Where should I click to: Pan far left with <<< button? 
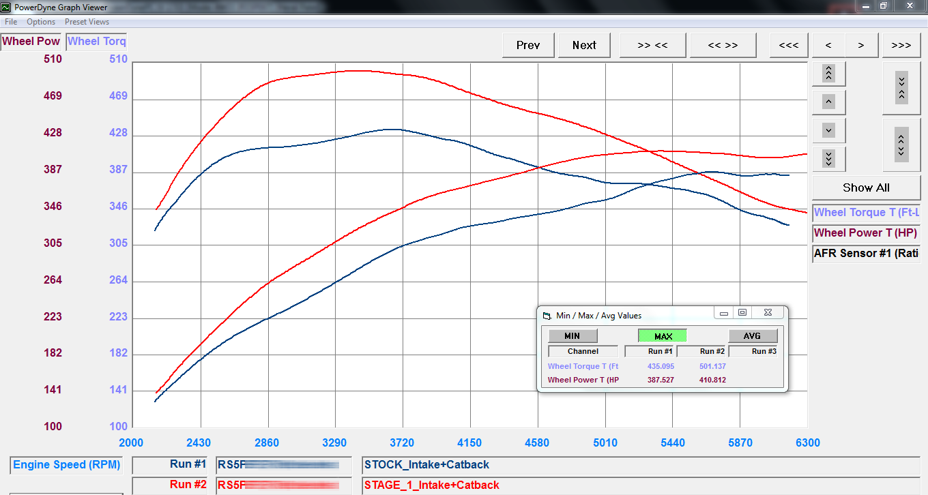point(788,45)
